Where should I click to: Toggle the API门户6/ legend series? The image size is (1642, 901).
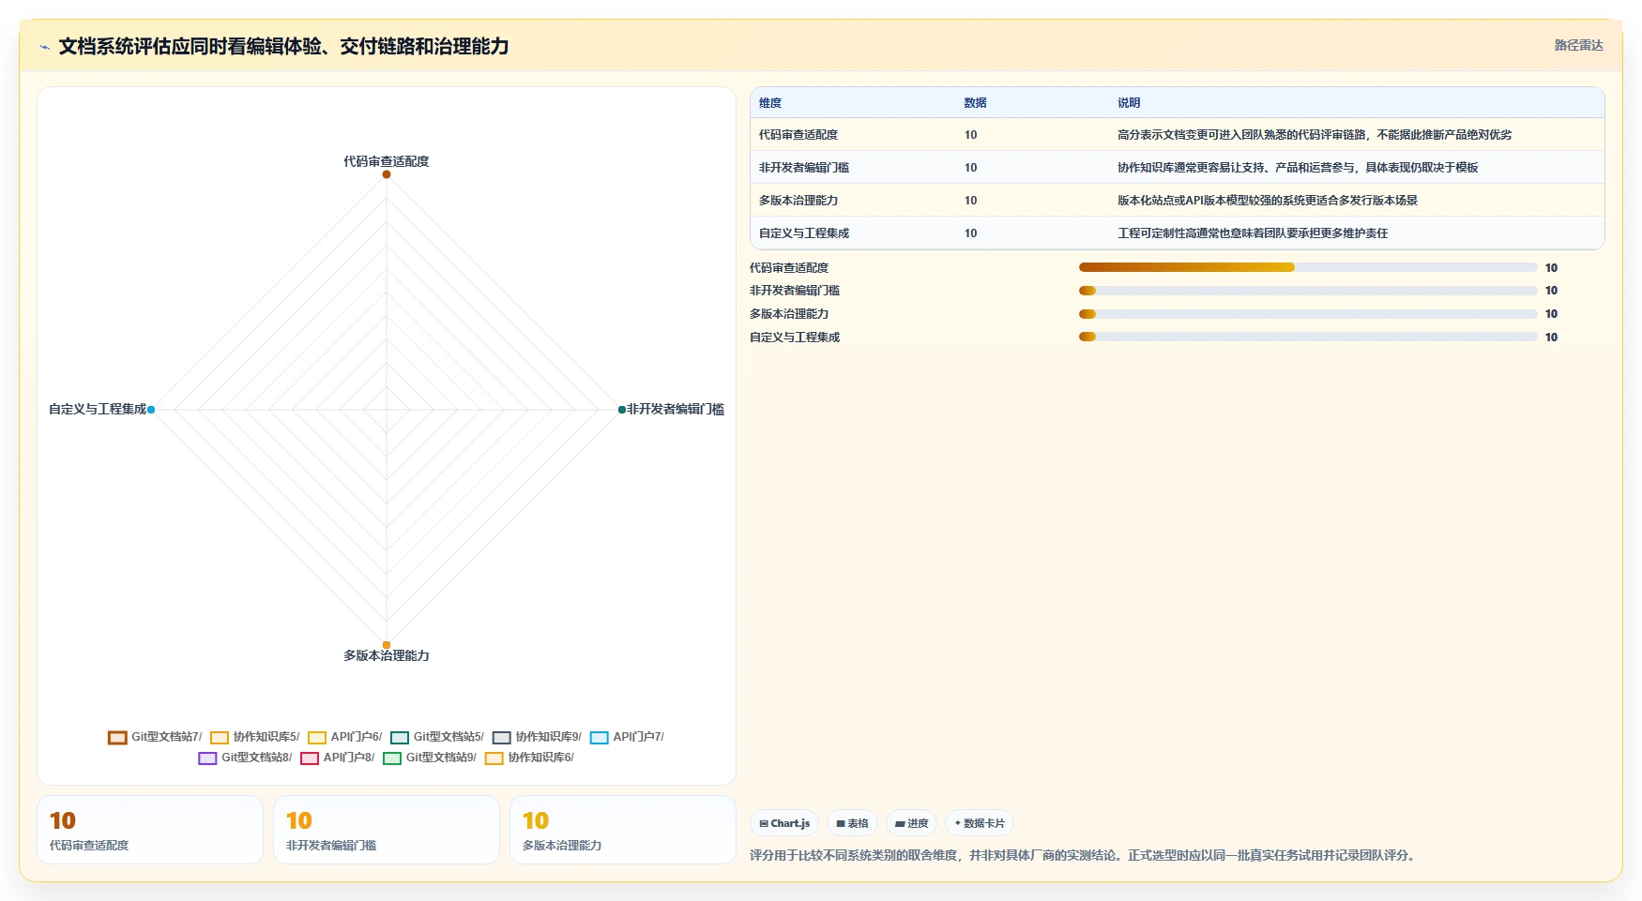click(x=345, y=737)
